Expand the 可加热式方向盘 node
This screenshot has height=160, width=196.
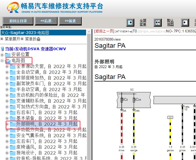[x=7, y=107]
